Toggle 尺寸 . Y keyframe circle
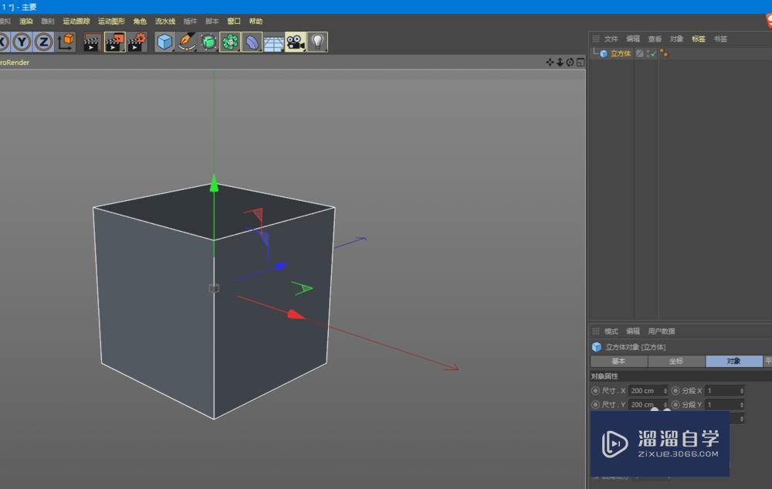Image resolution: width=772 pixels, height=489 pixels. [x=595, y=404]
